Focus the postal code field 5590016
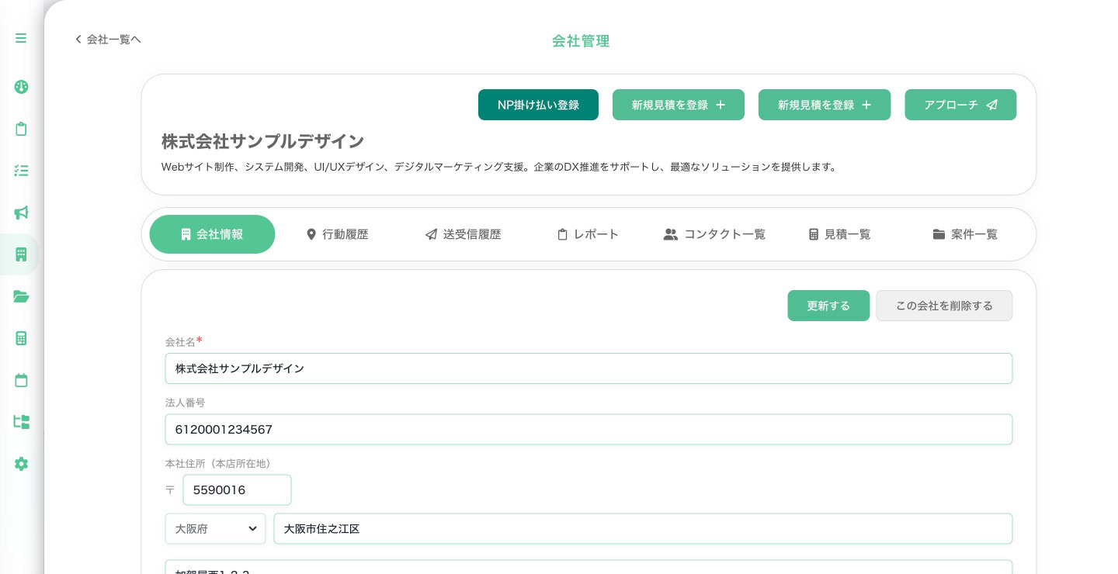The width and height of the screenshot is (1118, 574). pos(237,490)
